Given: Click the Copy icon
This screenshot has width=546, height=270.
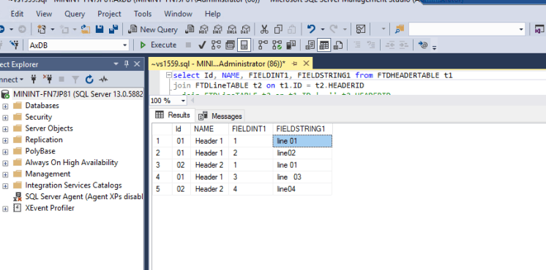Looking at the screenshot, I should [x=278, y=29].
